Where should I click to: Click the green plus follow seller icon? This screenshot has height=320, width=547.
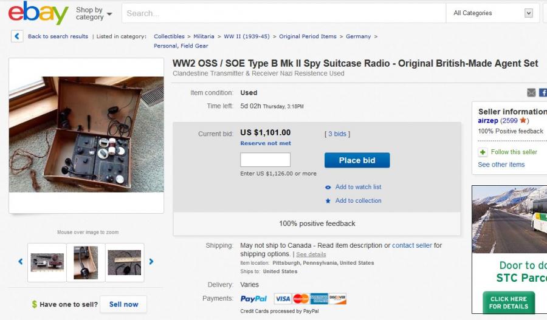483,152
